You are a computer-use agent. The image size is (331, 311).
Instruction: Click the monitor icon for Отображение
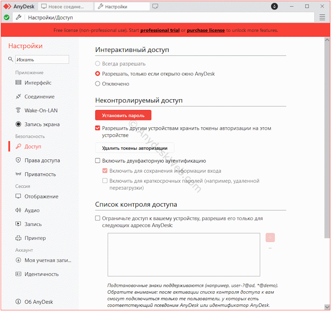18,196
